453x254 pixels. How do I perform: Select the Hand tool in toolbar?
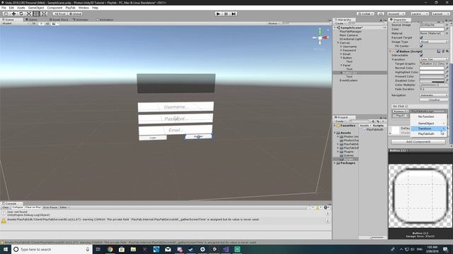pyautogui.click(x=6, y=13)
